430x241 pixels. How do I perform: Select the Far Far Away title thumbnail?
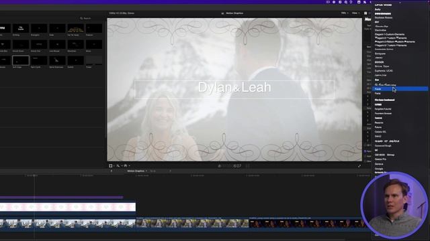[x=76, y=28]
